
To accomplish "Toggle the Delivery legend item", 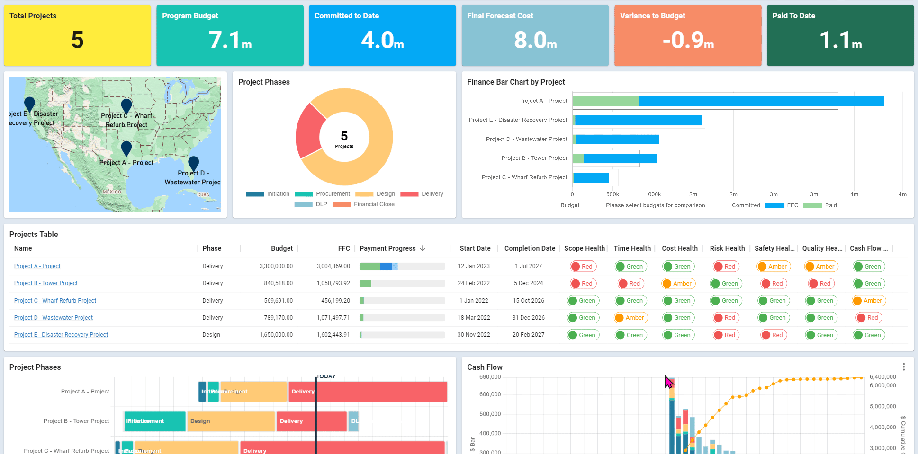I will tap(422, 194).
